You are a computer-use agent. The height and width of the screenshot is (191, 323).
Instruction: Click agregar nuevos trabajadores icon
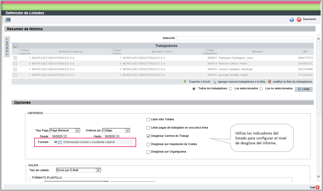(214, 82)
